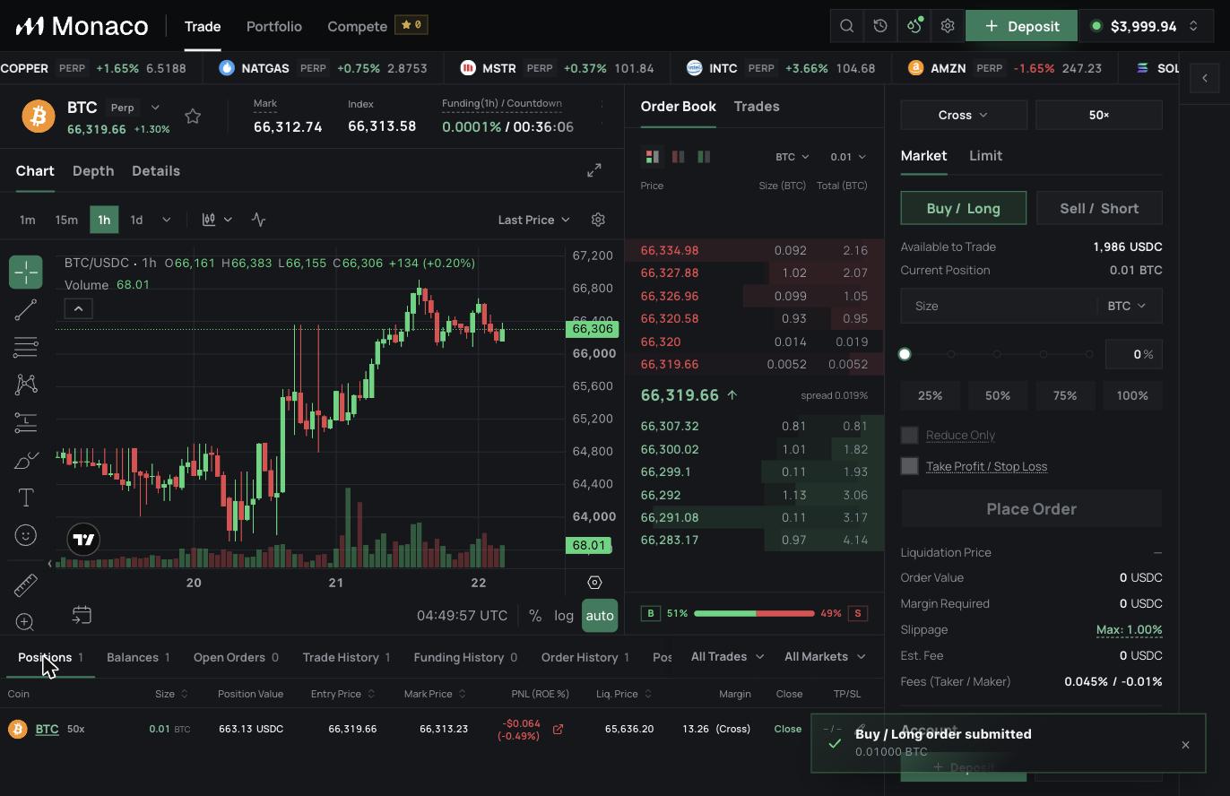Collapse the right side panel arrow
This screenshot has width=1230, height=796.
[x=1205, y=78]
